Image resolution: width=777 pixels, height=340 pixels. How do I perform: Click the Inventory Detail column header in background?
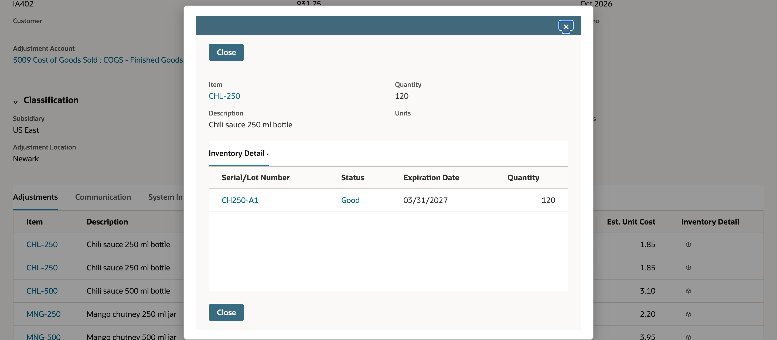click(x=710, y=222)
